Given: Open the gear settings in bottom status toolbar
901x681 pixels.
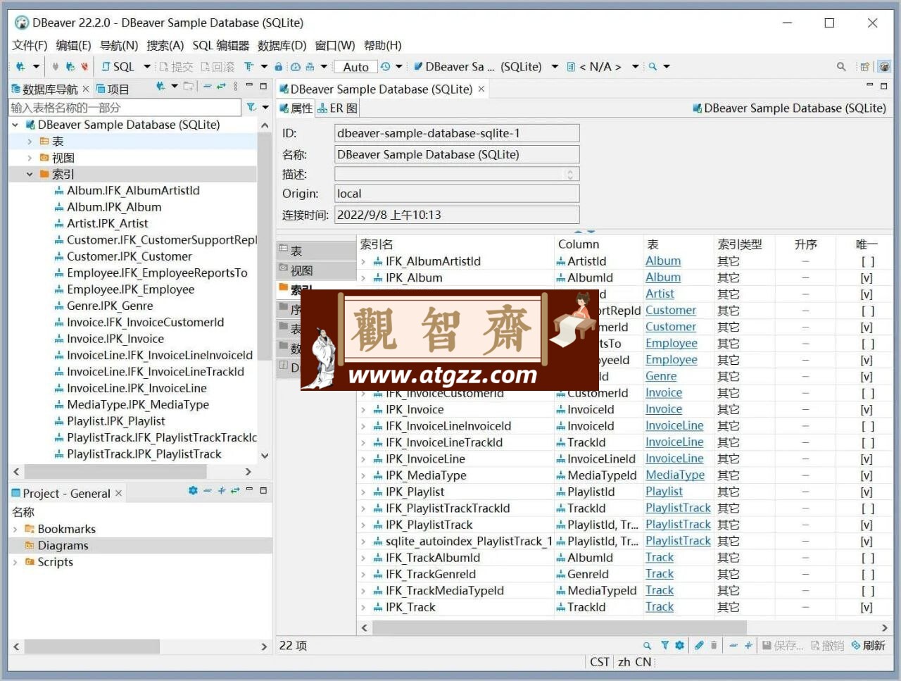Looking at the screenshot, I should tap(679, 645).
